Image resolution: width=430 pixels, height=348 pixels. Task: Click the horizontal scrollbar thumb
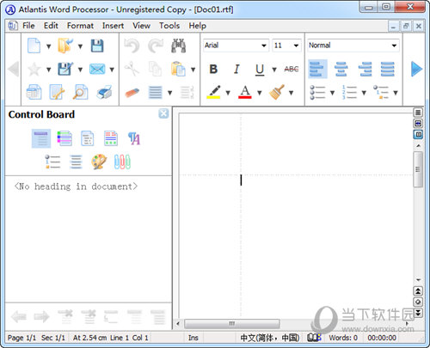point(231,324)
